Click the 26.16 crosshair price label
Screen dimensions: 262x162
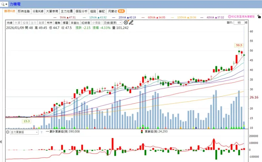[254, 97]
